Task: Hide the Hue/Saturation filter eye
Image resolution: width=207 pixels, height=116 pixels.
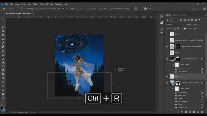Action: pos(176,107)
